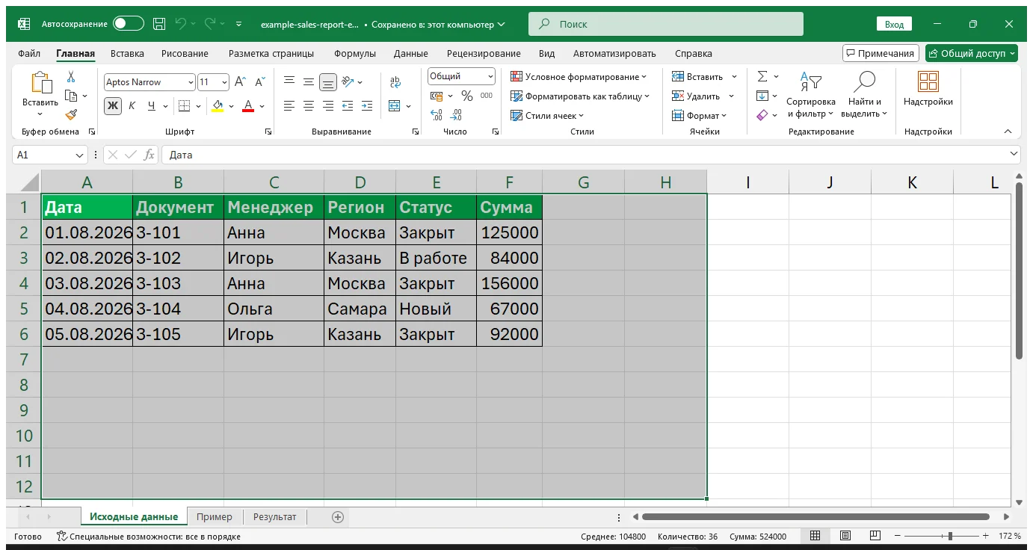Decrease font size with the A-down icon

tap(260, 82)
